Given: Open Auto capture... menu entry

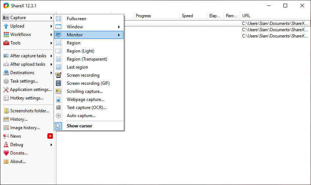Looking at the screenshot, I should coord(89,116).
